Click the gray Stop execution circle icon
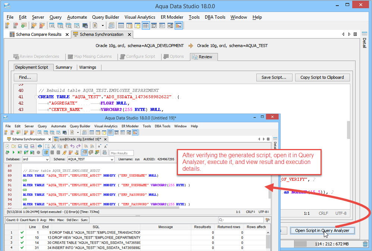Screen dimensions: 372x251 click(x=38, y=152)
